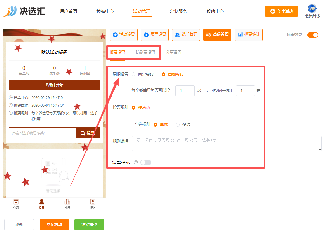This screenshot has height=238, width=325.
Task: Open the VIP 会员升级 badge
Action: (312, 11)
